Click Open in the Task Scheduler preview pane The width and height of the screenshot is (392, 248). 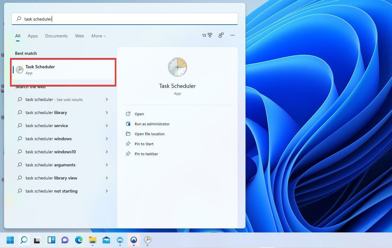pyautogui.click(x=139, y=114)
